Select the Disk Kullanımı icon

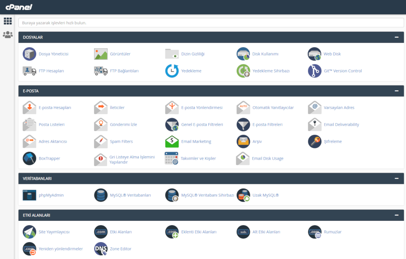point(243,54)
